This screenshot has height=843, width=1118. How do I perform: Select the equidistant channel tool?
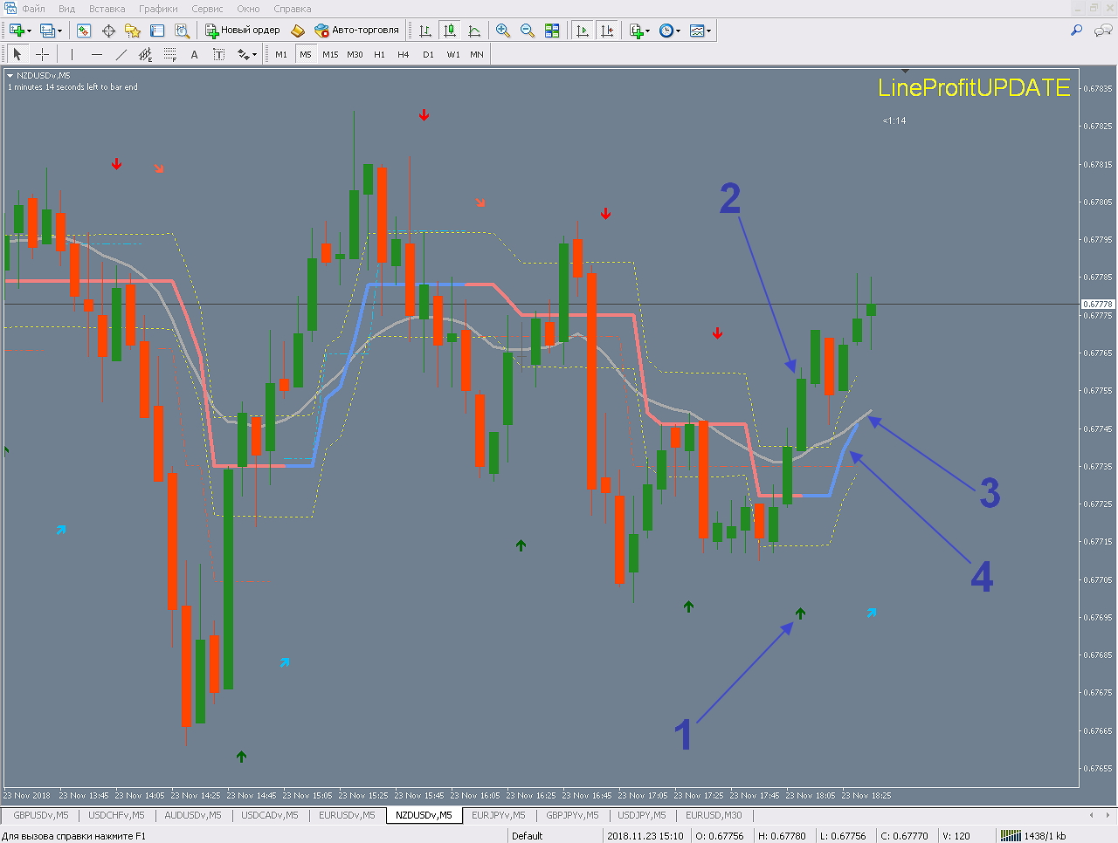pos(145,54)
